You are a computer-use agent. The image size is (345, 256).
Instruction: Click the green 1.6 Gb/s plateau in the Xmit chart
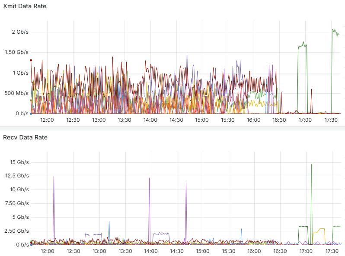coord(303,45)
